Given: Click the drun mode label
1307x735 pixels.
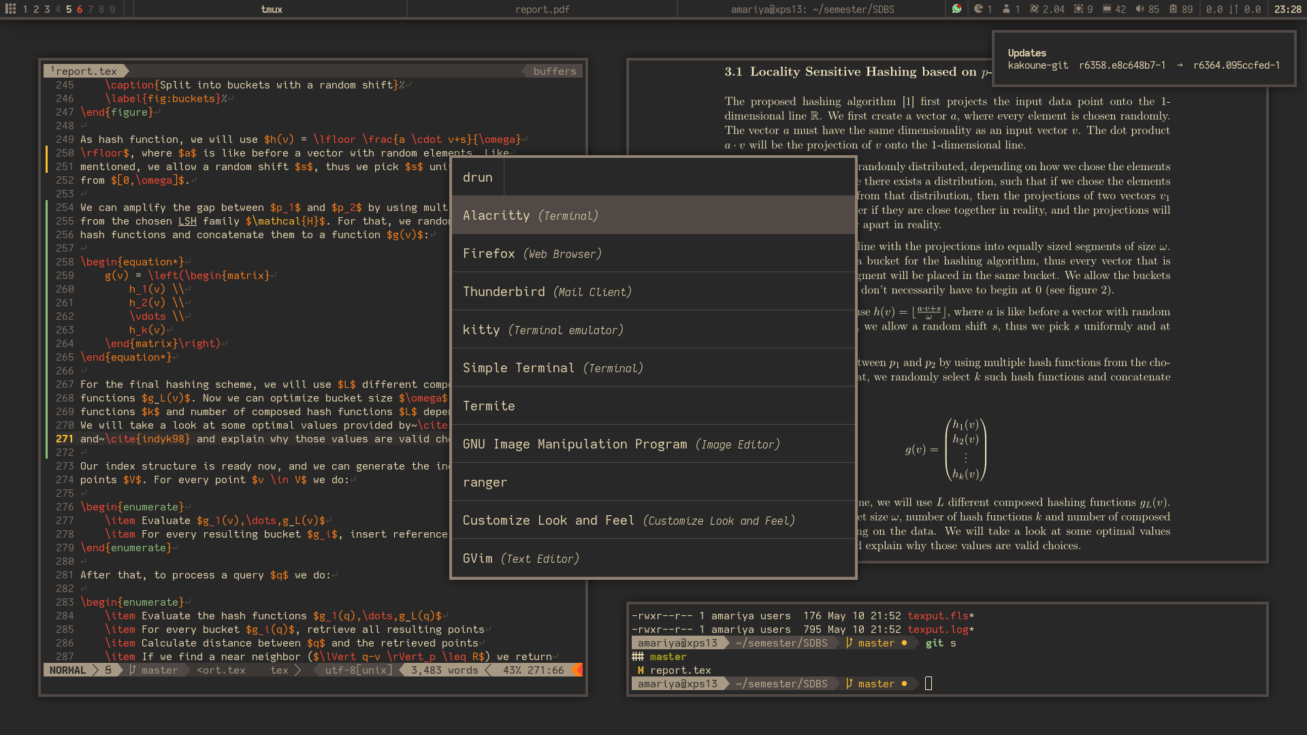Looking at the screenshot, I should tap(477, 177).
